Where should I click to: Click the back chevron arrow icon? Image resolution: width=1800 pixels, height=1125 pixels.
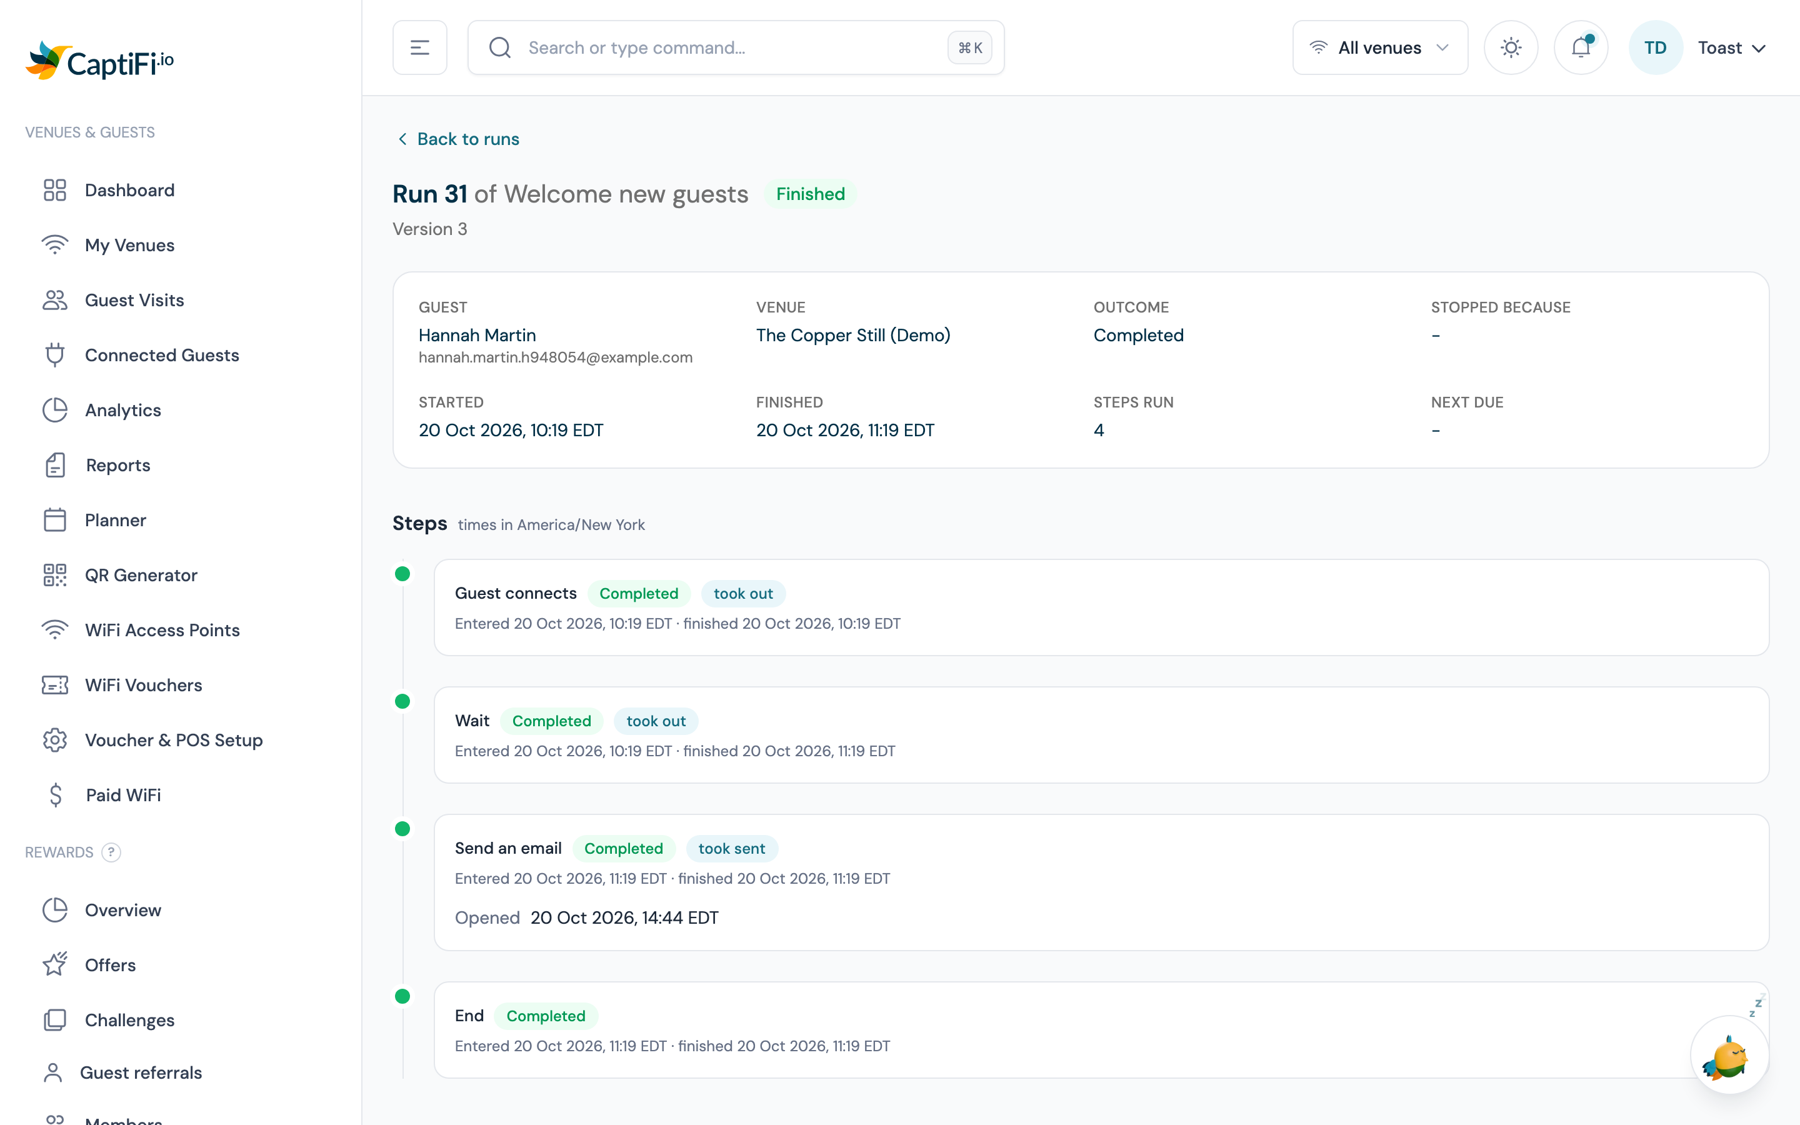pyautogui.click(x=402, y=139)
